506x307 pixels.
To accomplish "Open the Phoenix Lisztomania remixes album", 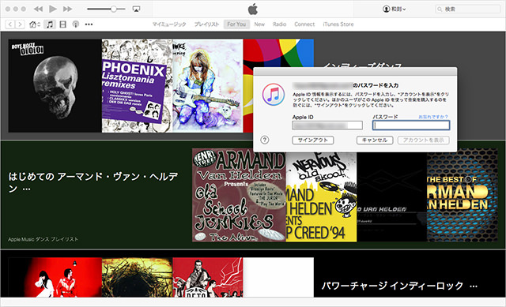I will click(x=137, y=86).
